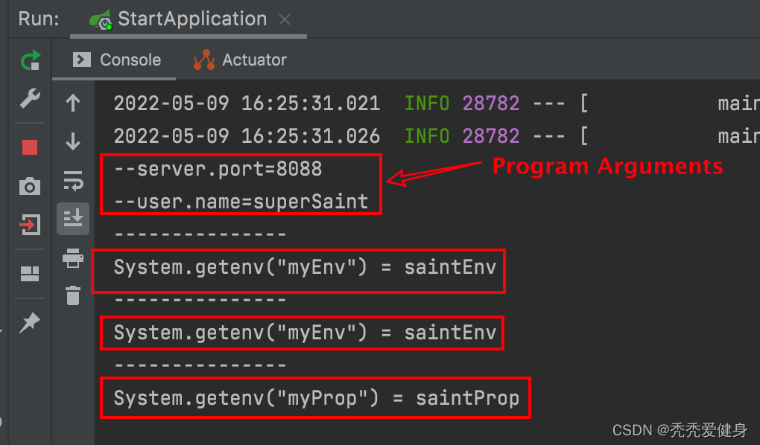Click the --server.port=8088 output line

(x=218, y=169)
